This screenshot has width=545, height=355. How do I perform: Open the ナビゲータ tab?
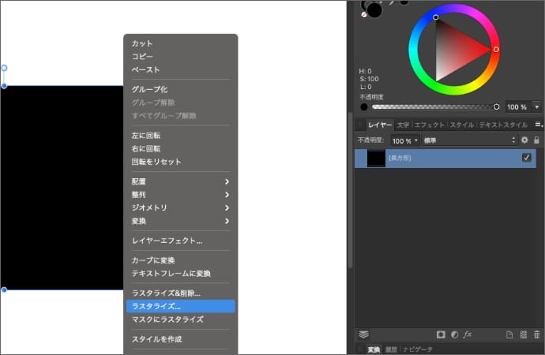[x=417, y=349]
